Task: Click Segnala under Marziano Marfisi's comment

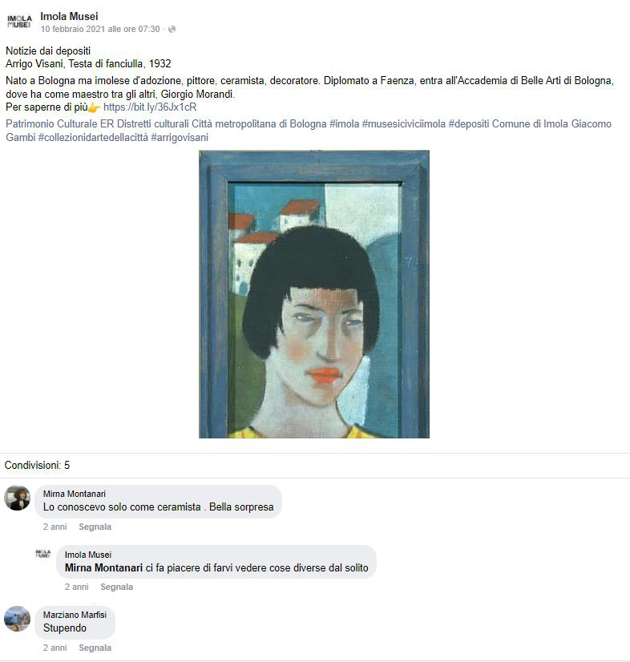Action: tap(95, 648)
